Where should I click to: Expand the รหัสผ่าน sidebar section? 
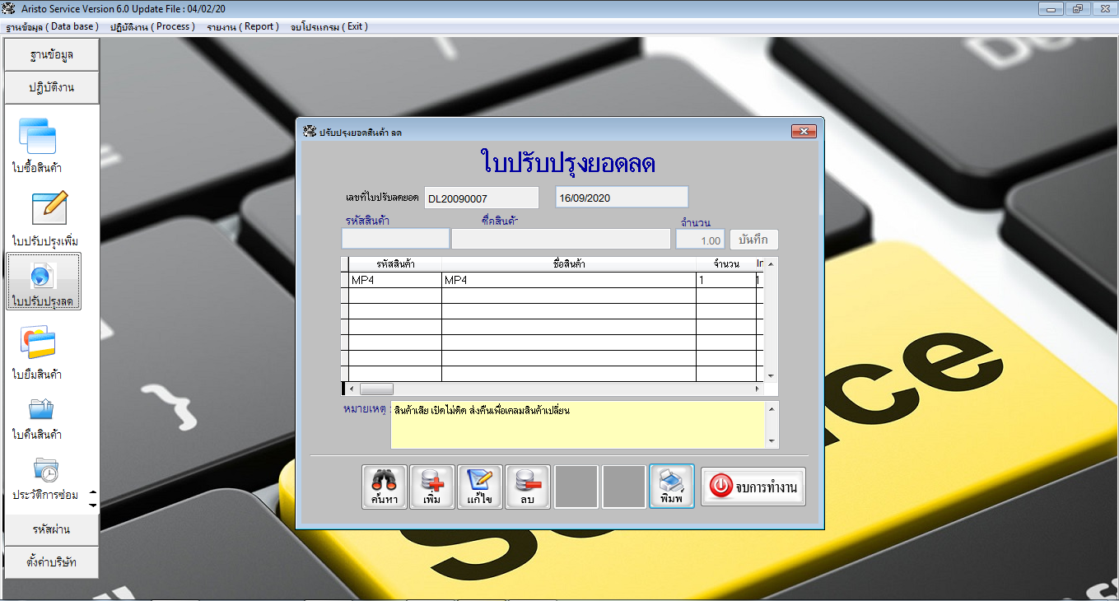coord(52,529)
